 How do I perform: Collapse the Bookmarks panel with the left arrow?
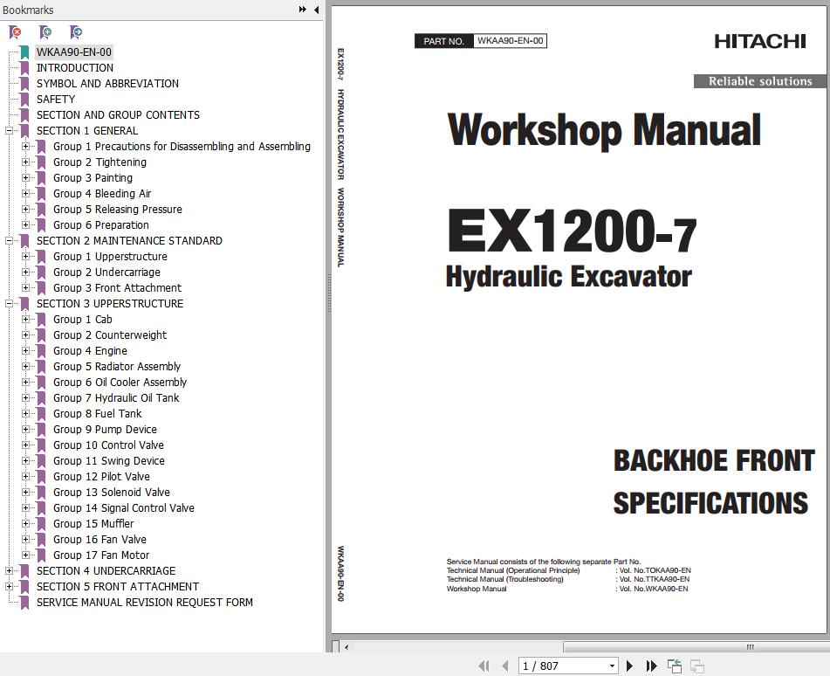tap(316, 10)
